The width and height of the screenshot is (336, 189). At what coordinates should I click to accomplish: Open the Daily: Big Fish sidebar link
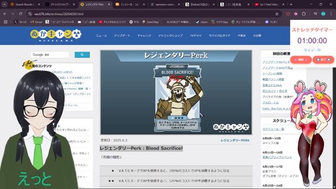click(276, 109)
